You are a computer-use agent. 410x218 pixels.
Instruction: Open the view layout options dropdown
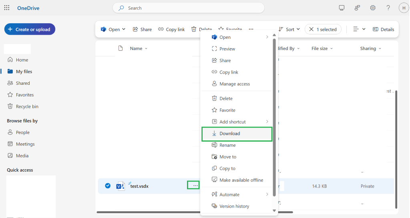pos(359,29)
